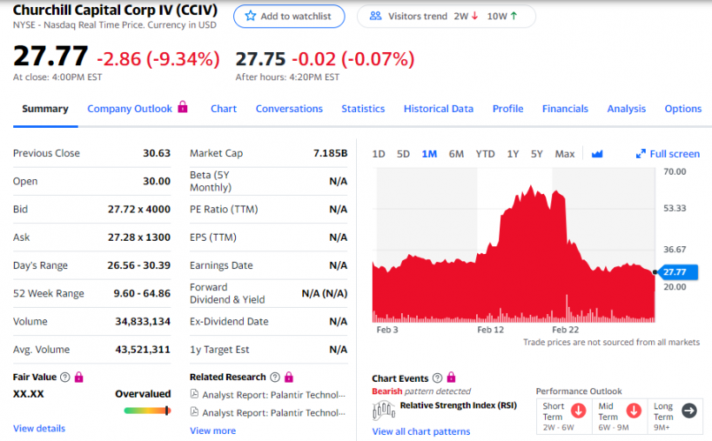Switch to the Conversations tab
Viewport: 712px width, 441px height.
click(289, 108)
